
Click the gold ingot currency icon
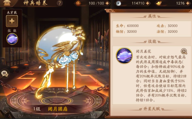point(159,3)
